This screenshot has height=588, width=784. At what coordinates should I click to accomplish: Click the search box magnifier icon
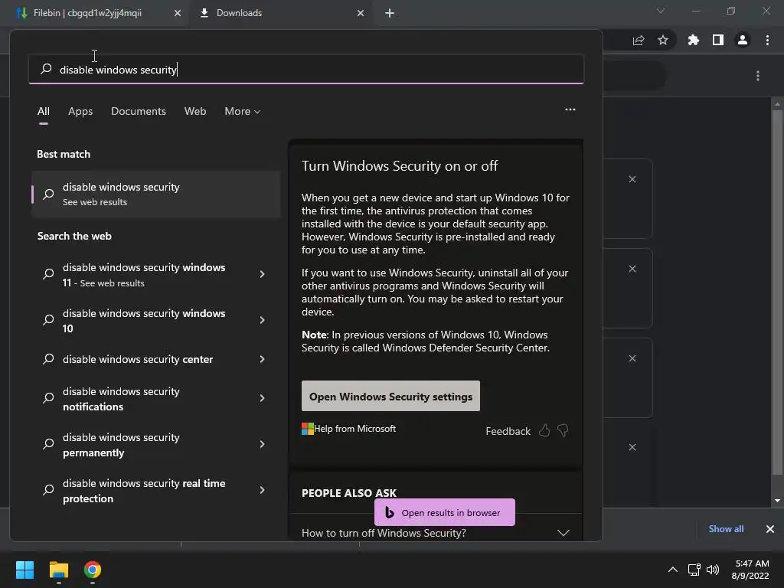coord(46,69)
